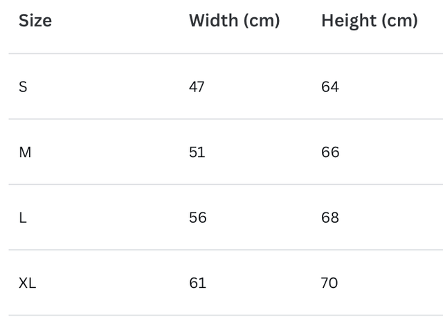Click width value 51 for size M
Viewport: 443px width, 317px height.
(x=197, y=152)
